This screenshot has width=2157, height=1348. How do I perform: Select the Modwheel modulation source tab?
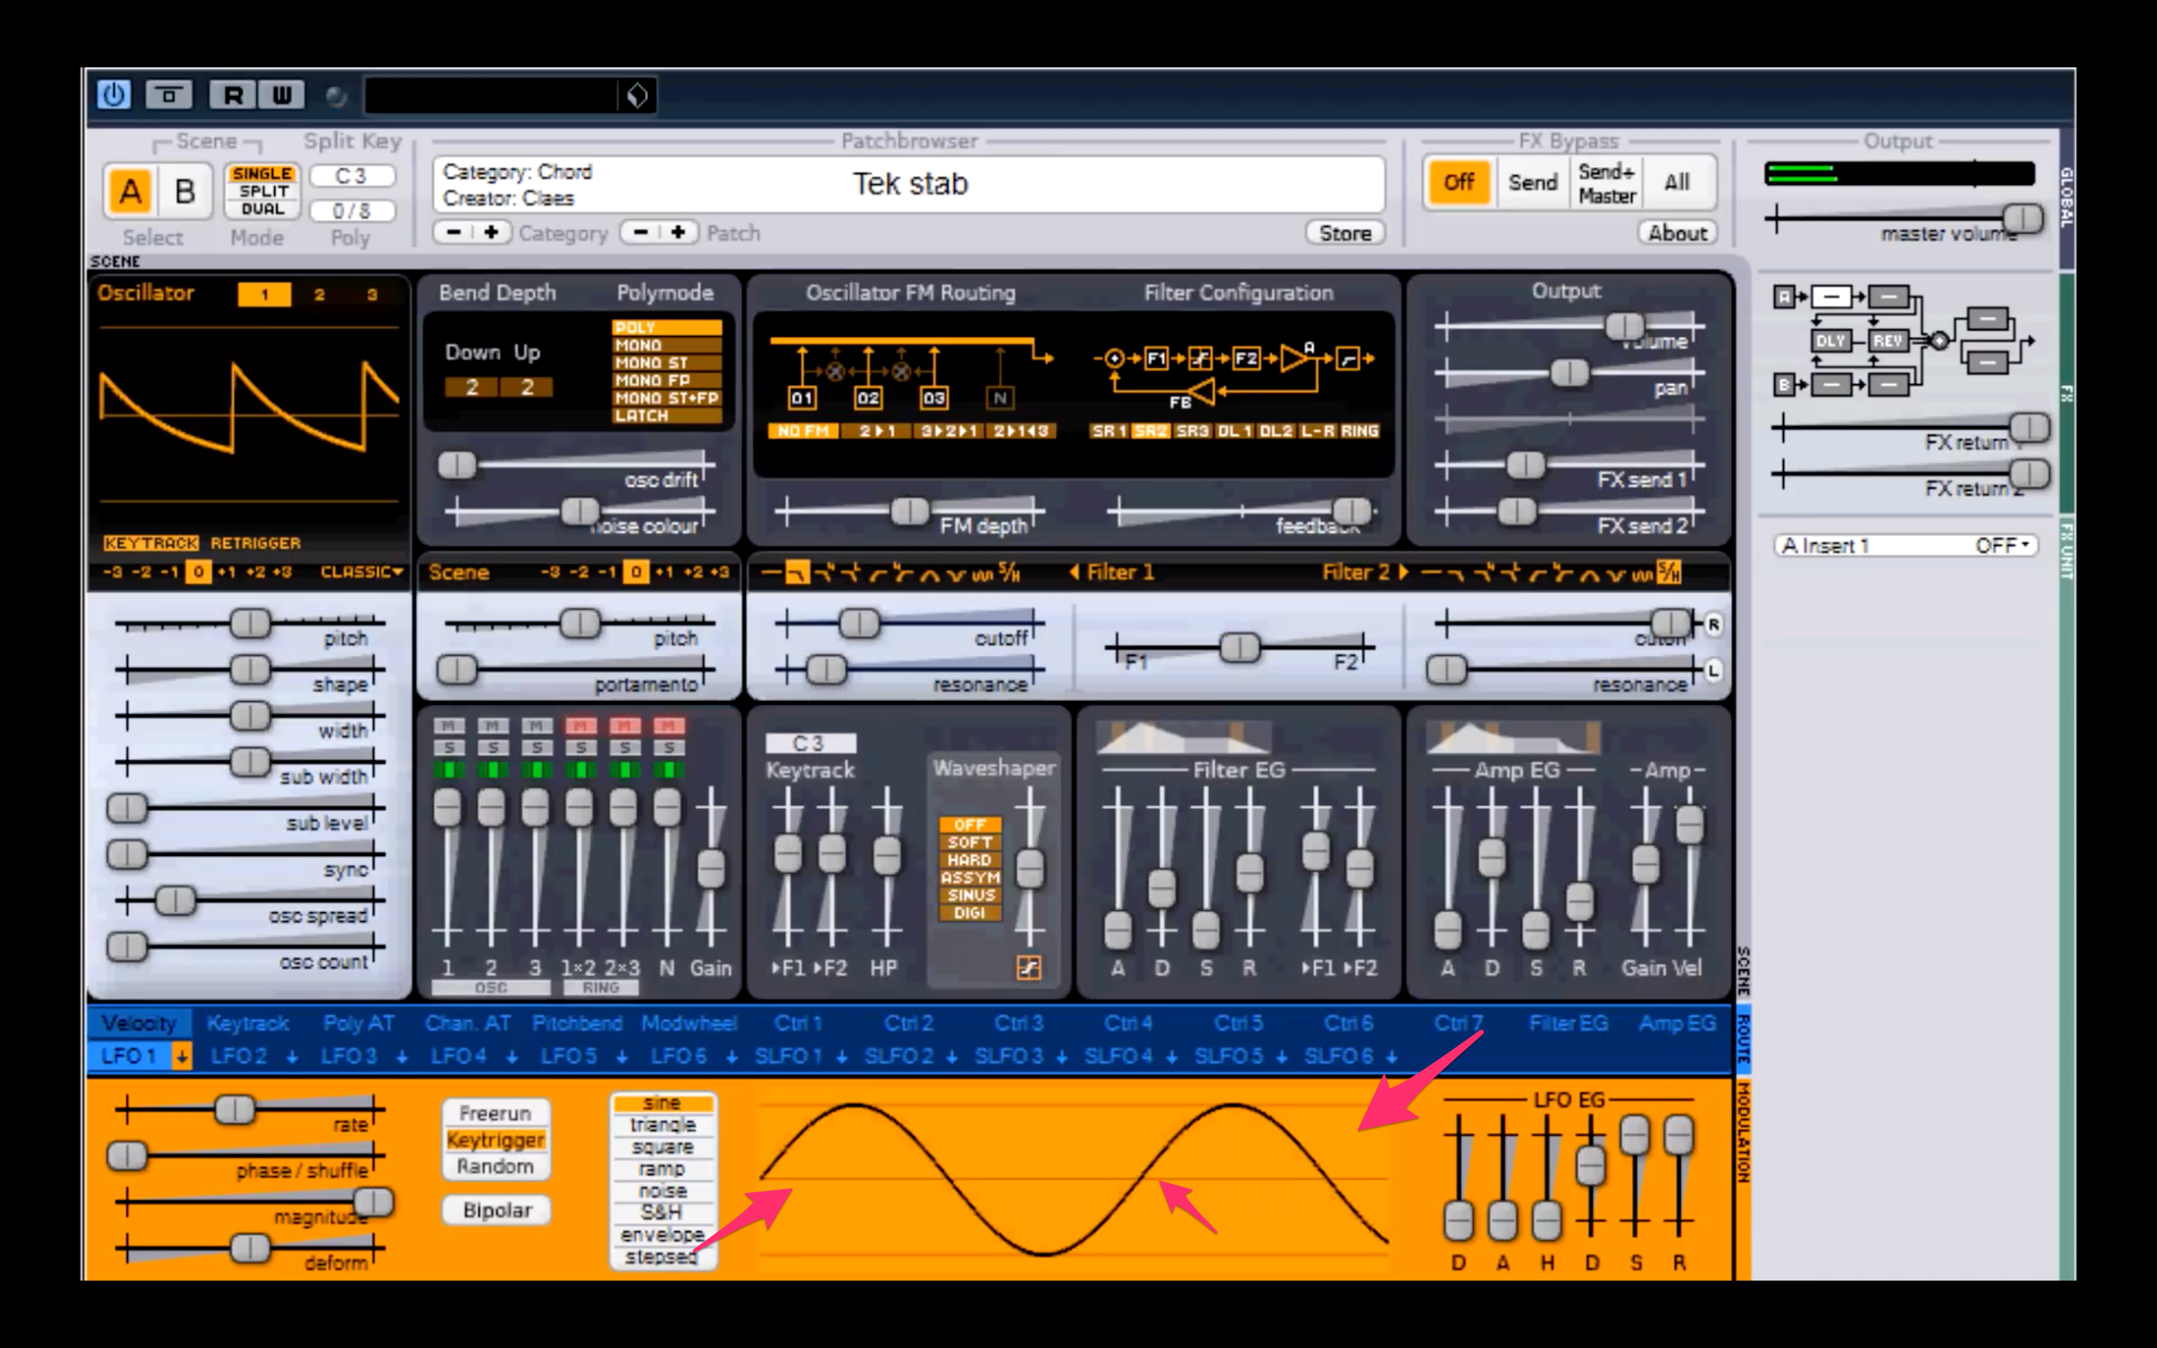pyautogui.click(x=689, y=1024)
